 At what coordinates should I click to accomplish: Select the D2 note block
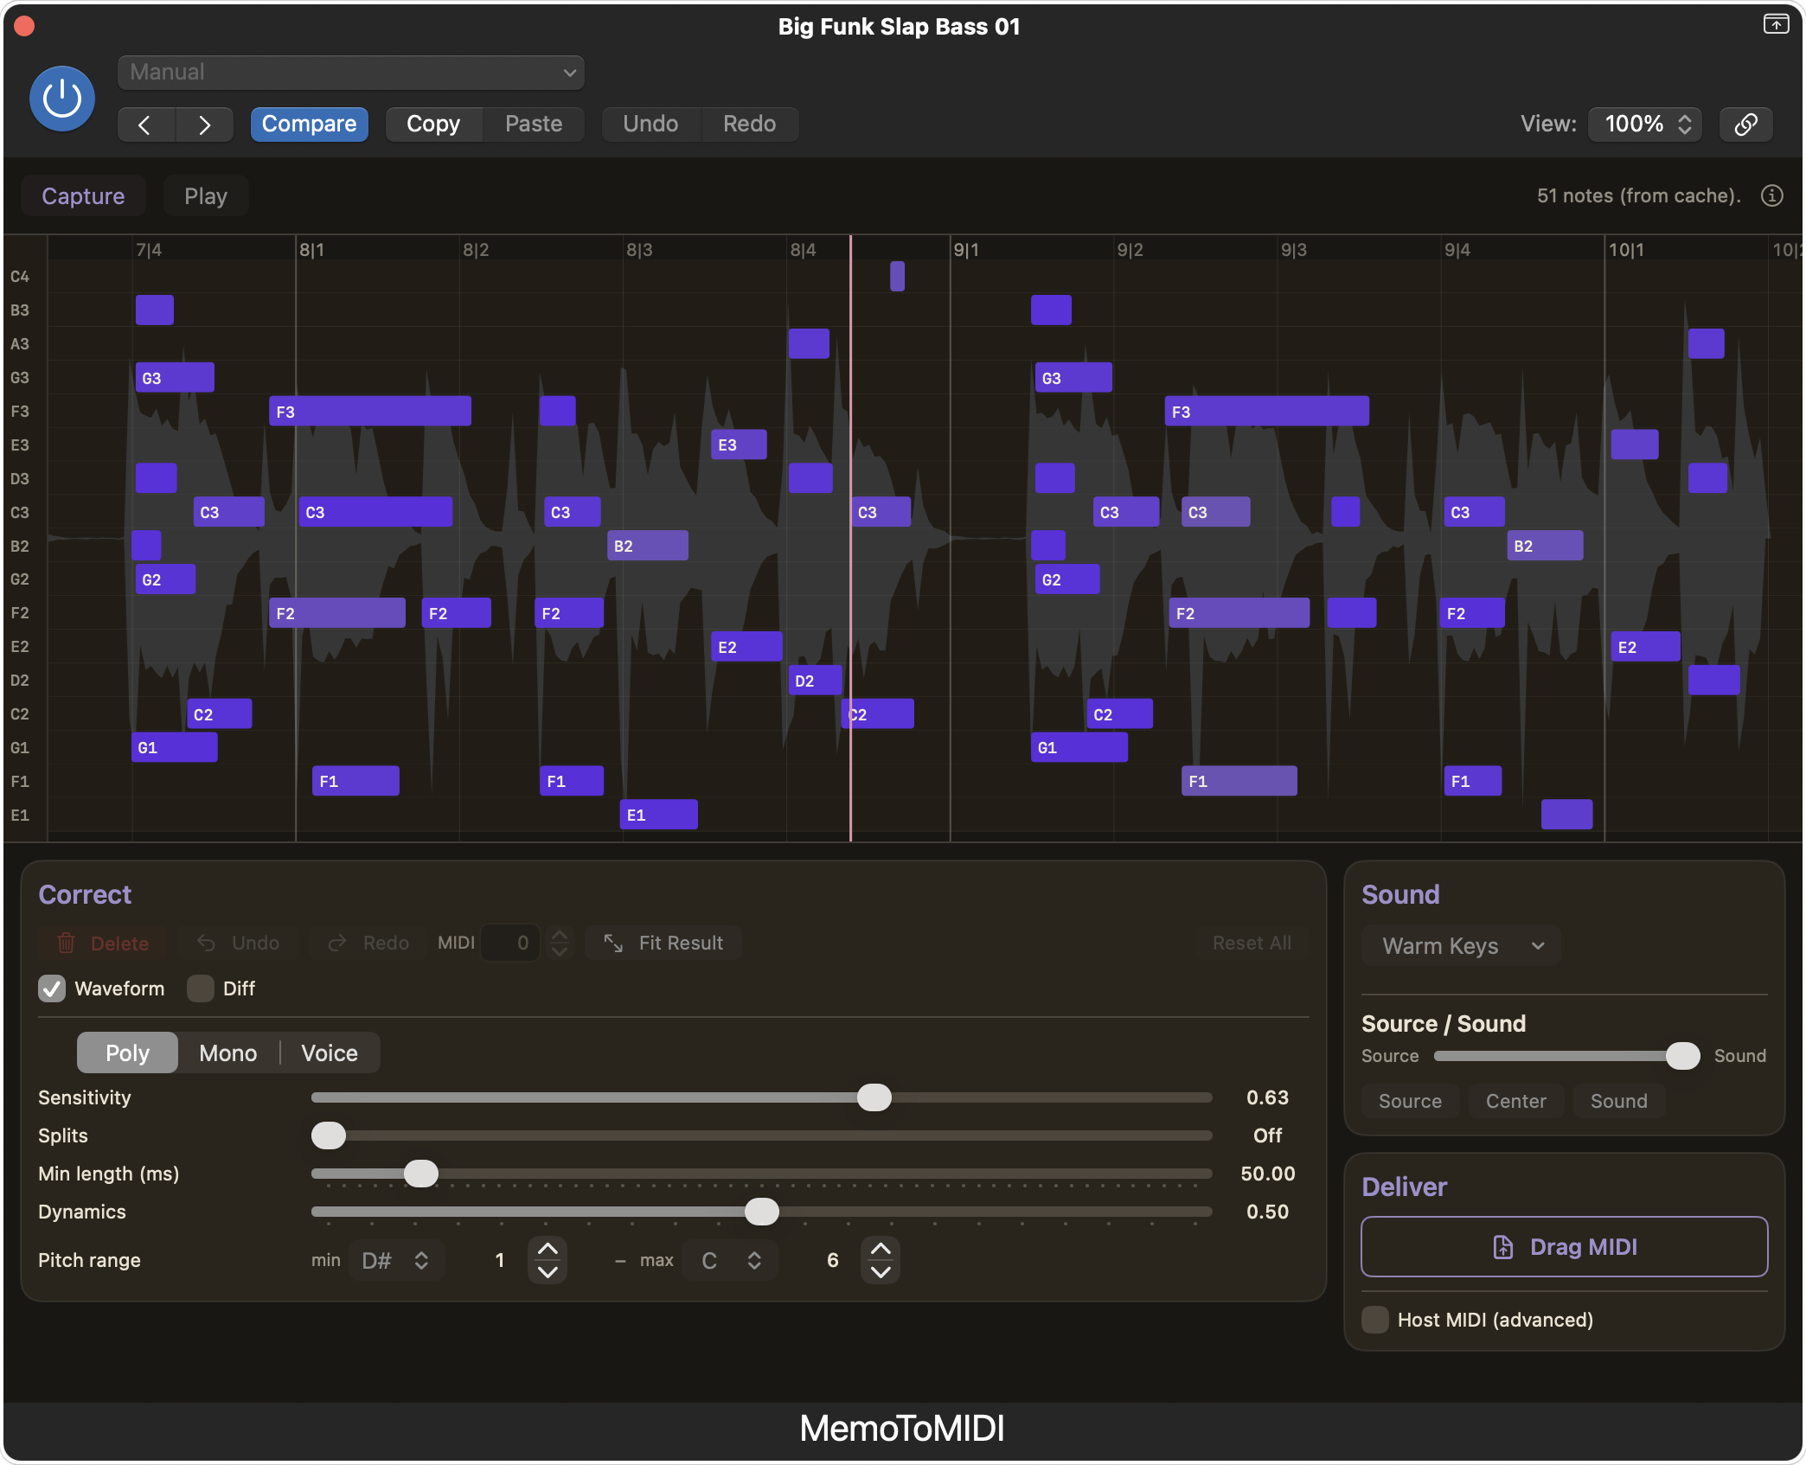tap(815, 681)
